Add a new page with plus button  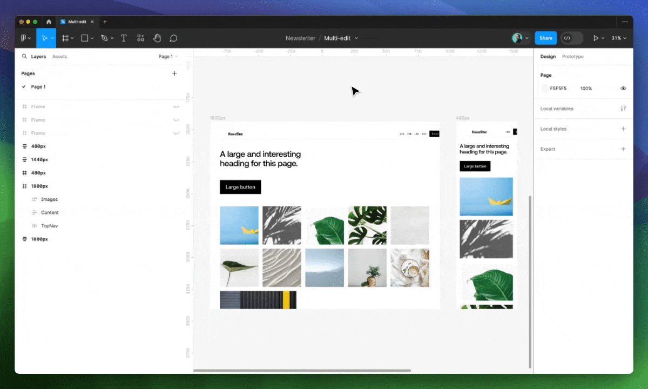point(174,73)
